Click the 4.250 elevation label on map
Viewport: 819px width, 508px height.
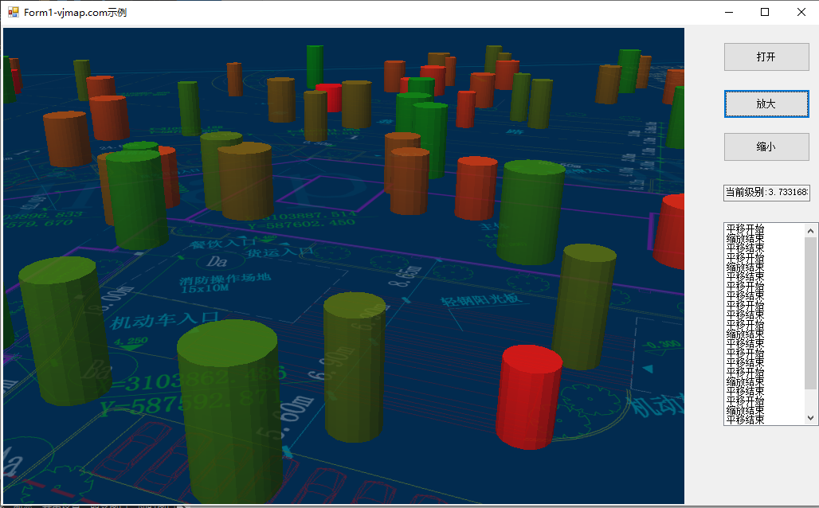click(x=131, y=342)
